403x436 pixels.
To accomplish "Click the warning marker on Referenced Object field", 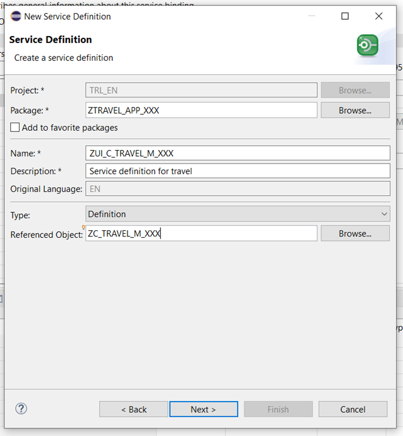I will tap(84, 228).
